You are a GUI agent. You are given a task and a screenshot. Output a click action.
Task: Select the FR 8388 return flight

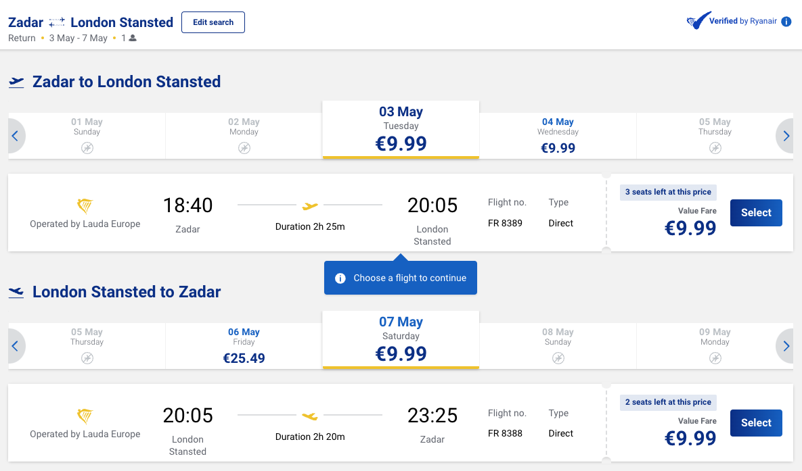[756, 423]
